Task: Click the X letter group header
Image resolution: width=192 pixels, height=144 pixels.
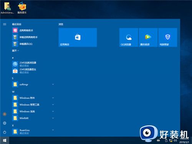Action: 13,126
